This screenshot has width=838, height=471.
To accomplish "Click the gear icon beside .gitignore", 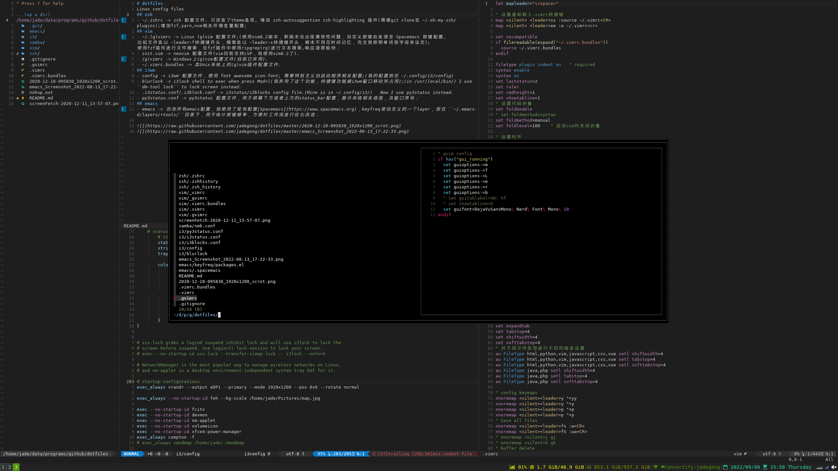I will click(x=23, y=59).
